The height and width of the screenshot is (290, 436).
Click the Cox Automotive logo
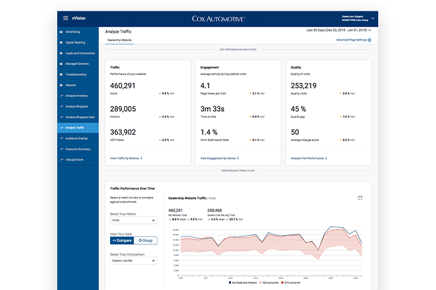pos(219,19)
